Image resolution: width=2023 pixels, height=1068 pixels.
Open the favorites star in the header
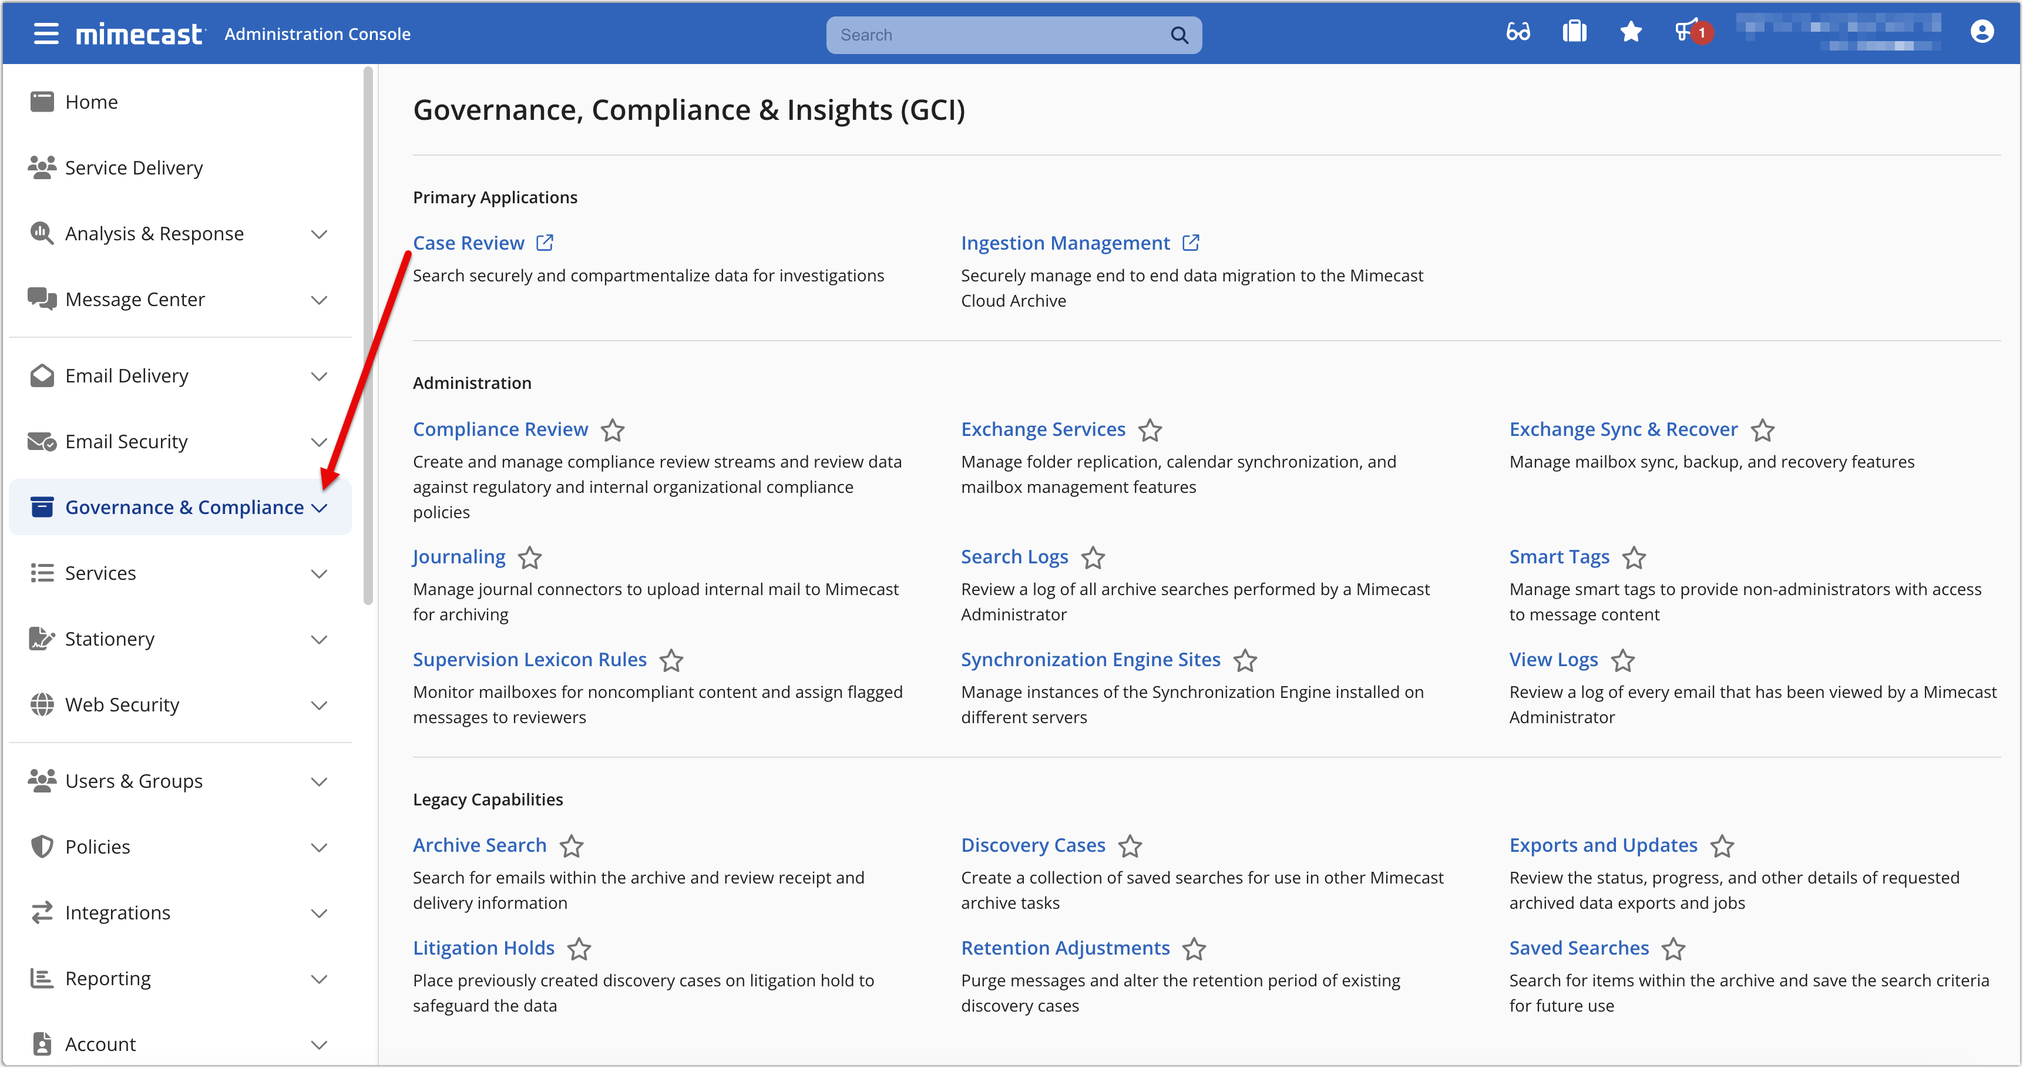pyautogui.click(x=1631, y=32)
